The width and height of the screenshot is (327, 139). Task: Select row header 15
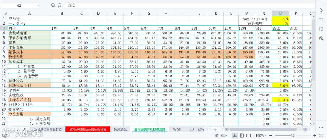pos(4,85)
